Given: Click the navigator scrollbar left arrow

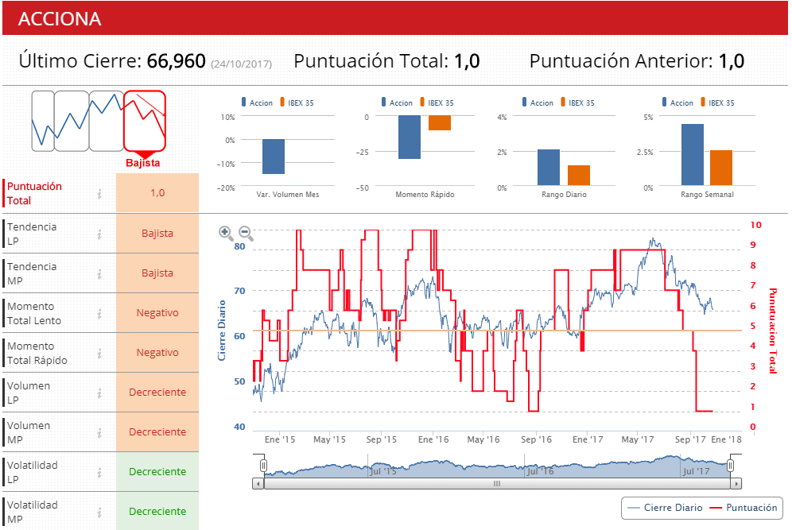Looking at the screenshot, I should pyautogui.click(x=258, y=484).
